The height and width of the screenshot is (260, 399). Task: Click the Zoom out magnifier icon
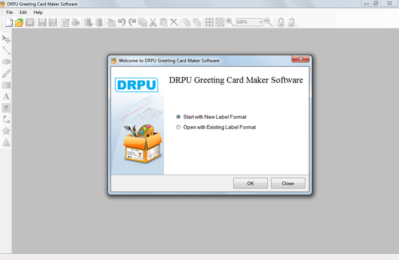click(x=268, y=22)
